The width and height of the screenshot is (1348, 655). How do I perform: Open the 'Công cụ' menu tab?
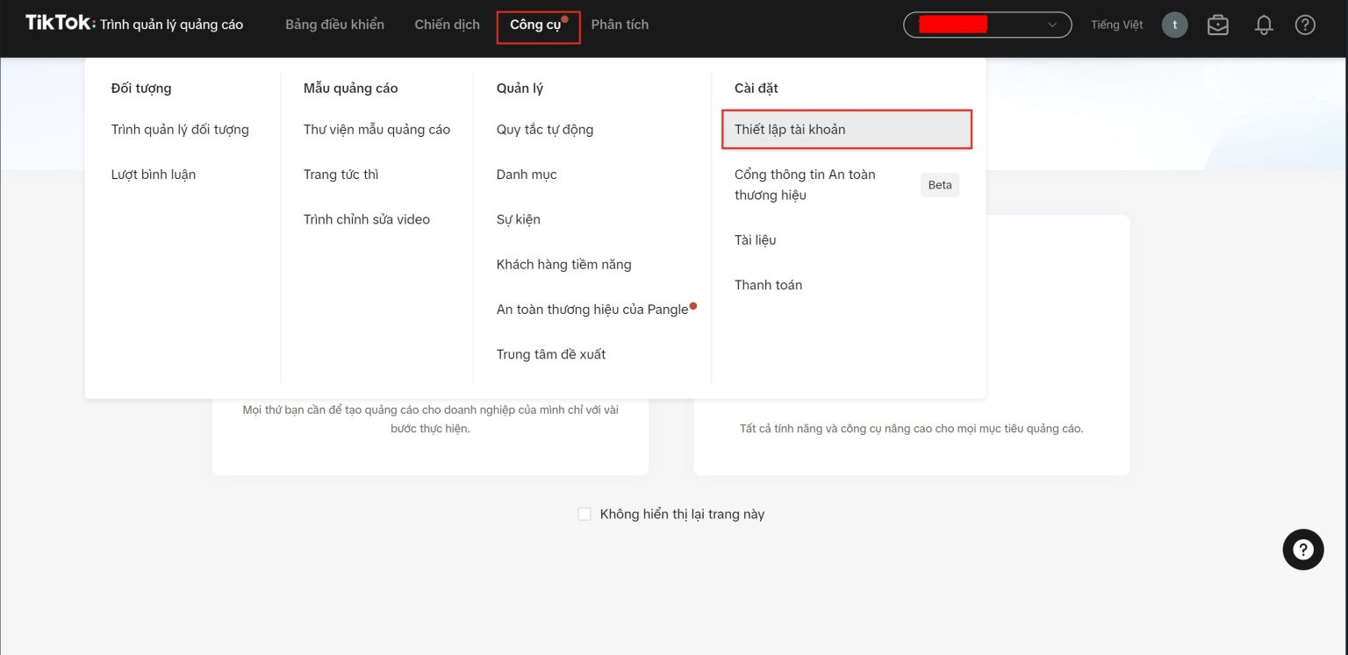click(x=535, y=25)
